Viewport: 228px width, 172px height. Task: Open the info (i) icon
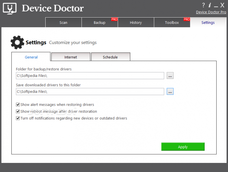pyautogui.click(x=210, y=5)
